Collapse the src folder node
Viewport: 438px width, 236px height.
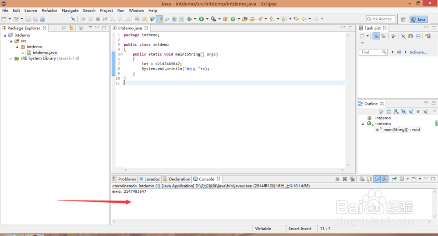coord(11,41)
